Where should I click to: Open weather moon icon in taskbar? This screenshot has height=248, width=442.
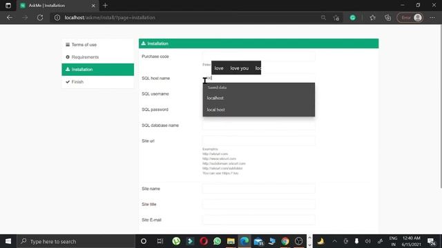coord(320,241)
